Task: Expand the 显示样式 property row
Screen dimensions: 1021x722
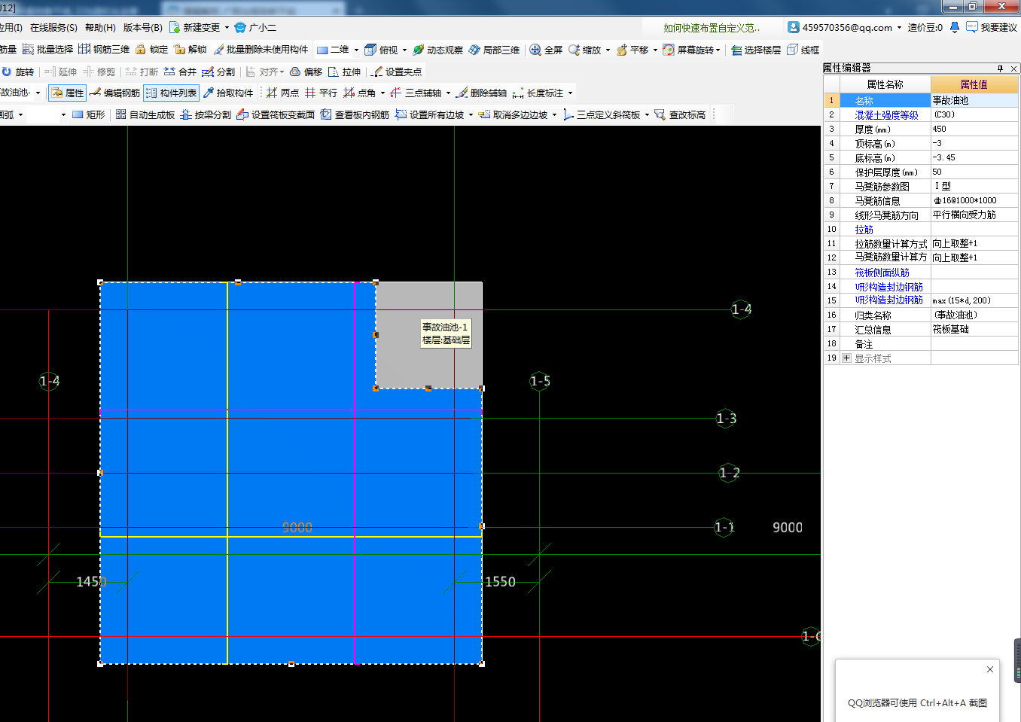Action: pos(847,358)
